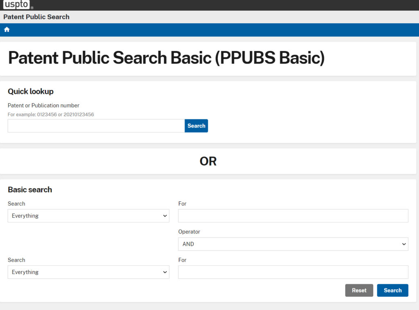The width and height of the screenshot is (419, 310).
Task: Click the Basic search heading
Action: [30, 190]
